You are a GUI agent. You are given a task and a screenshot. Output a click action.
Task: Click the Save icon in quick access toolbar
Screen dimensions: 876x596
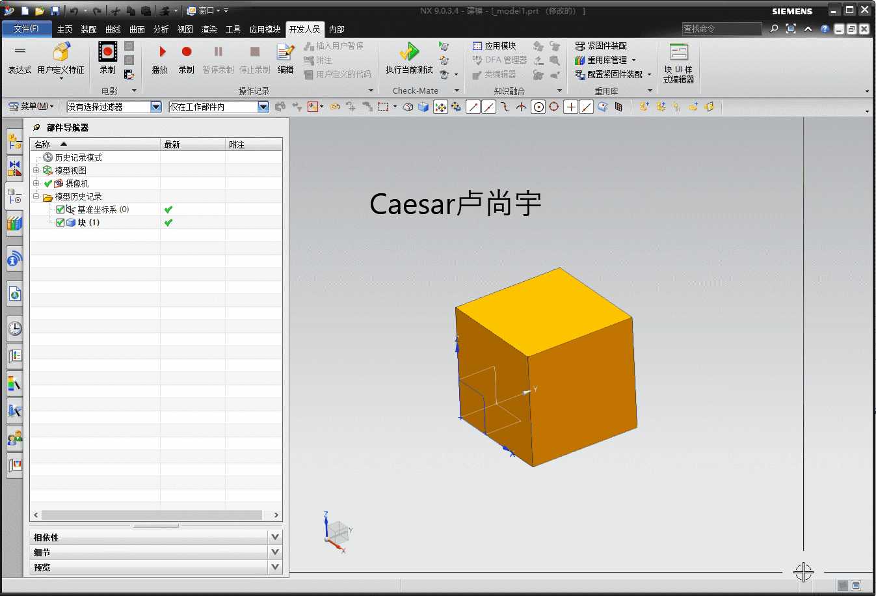click(55, 11)
